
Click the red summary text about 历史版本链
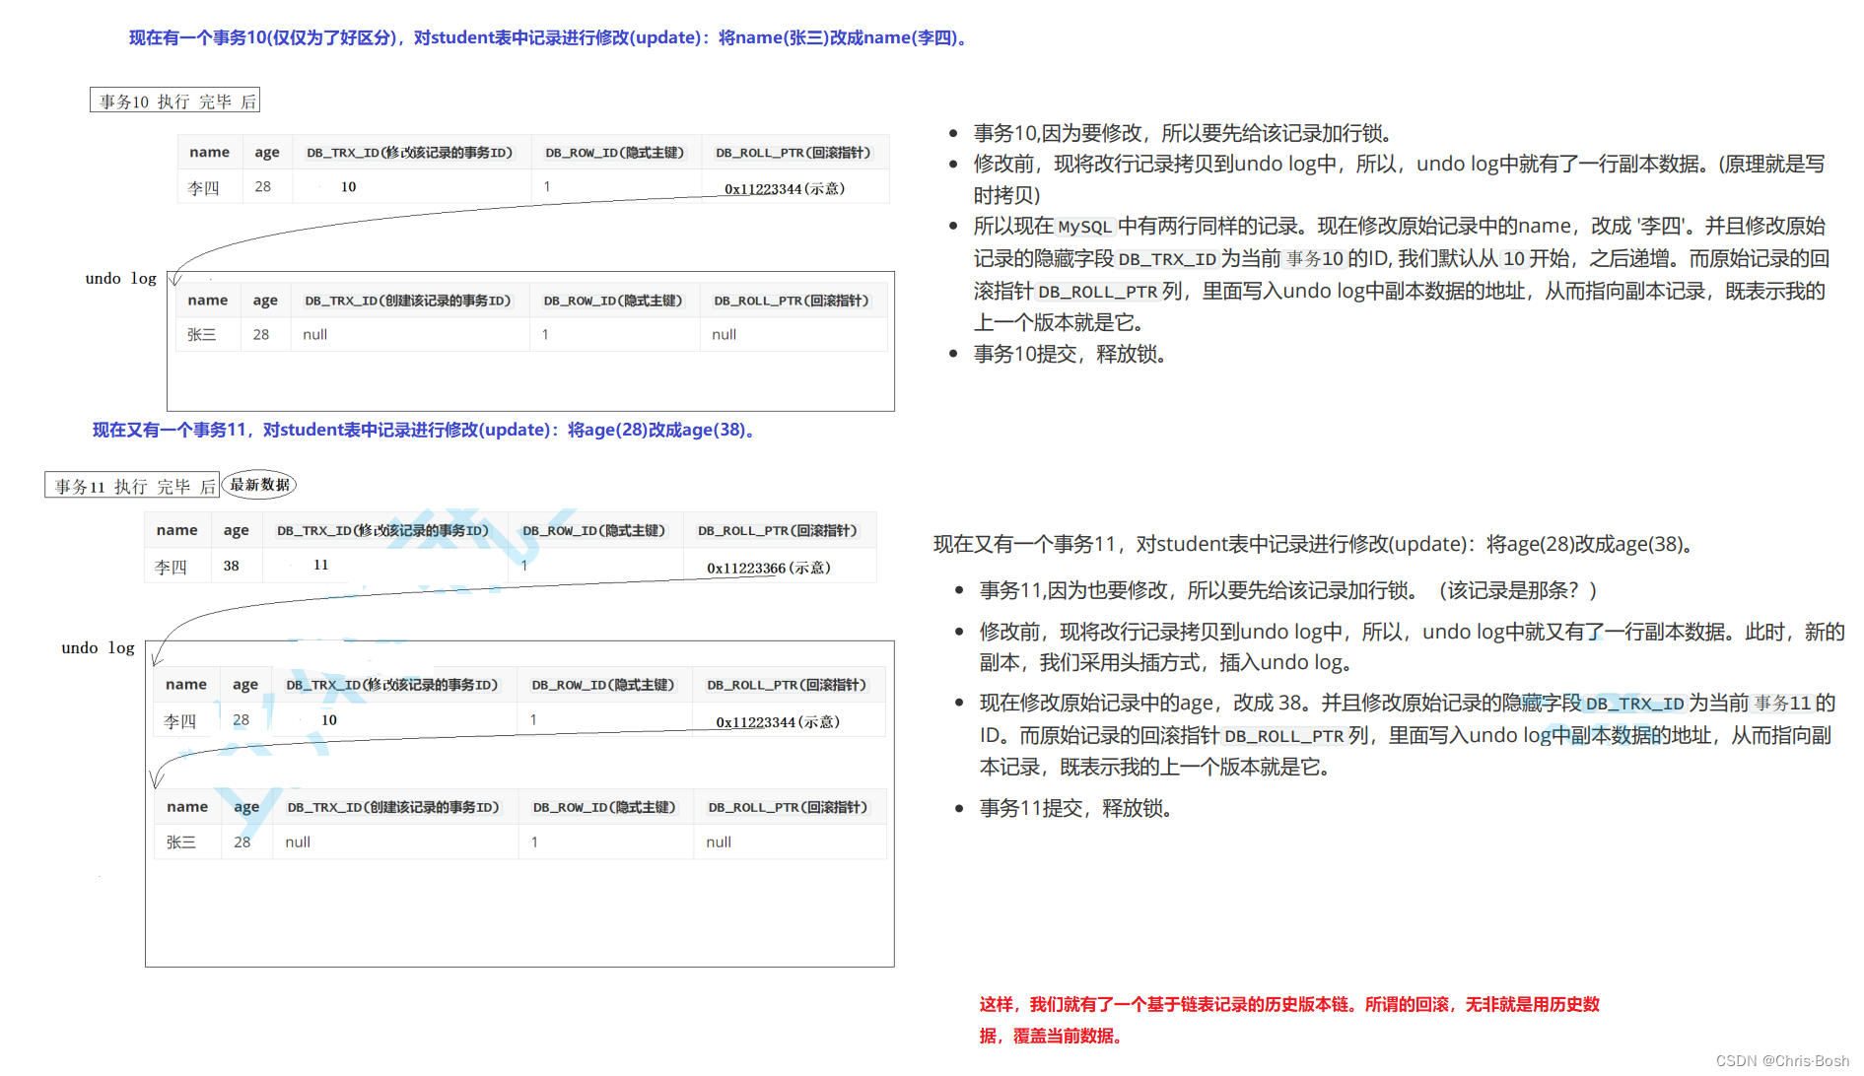coord(1288,1020)
